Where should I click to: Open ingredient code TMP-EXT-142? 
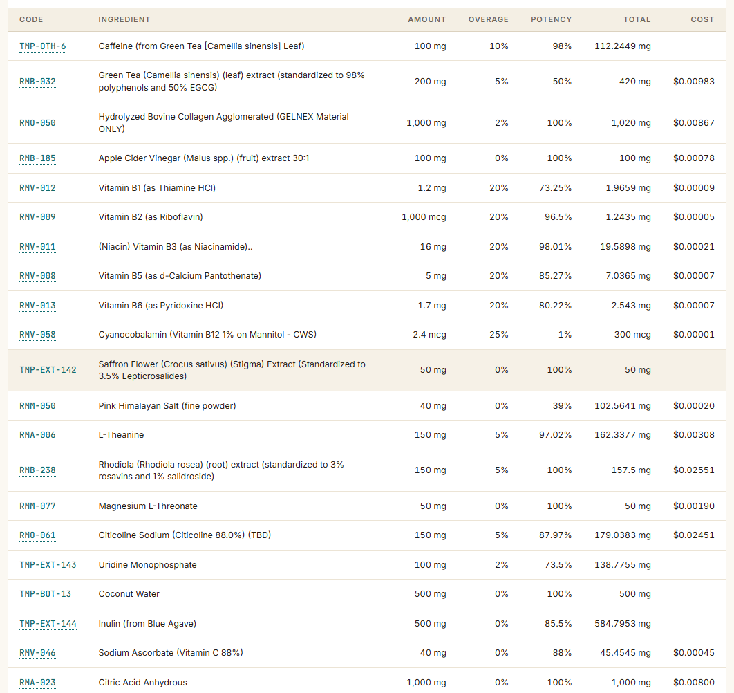click(x=48, y=370)
